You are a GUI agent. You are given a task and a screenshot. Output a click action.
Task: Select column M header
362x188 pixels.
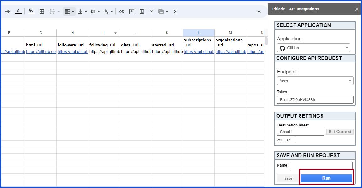(x=230, y=33)
